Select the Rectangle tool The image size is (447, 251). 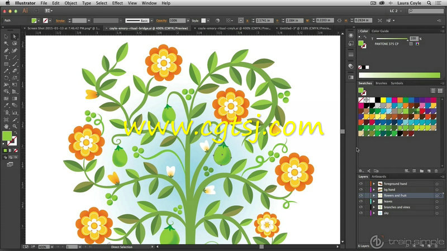click(x=6, y=64)
